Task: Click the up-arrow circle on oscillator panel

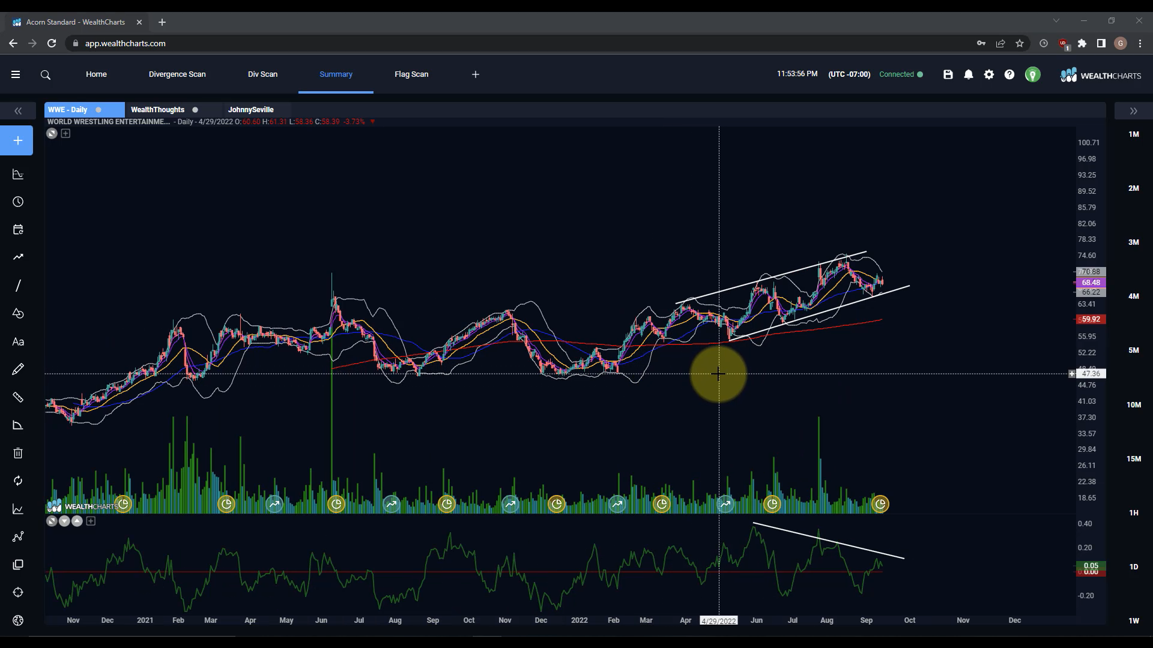Action: (77, 521)
